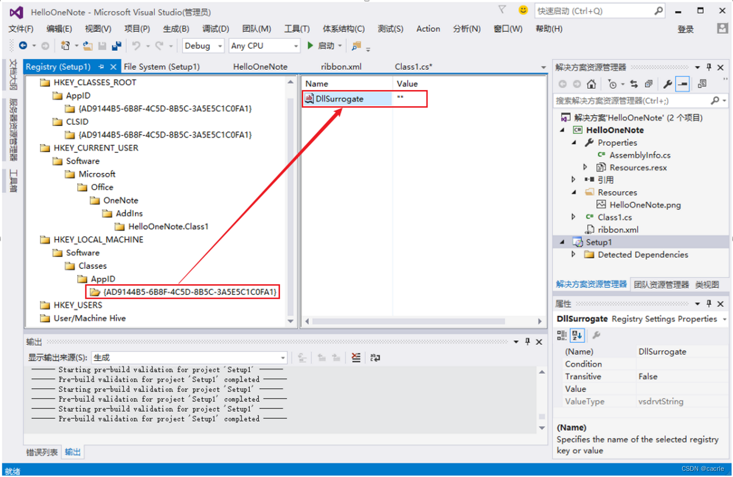Viewport: 733px width, 477px height.
Task: Click the Name column header
Action: [x=347, y=83]
